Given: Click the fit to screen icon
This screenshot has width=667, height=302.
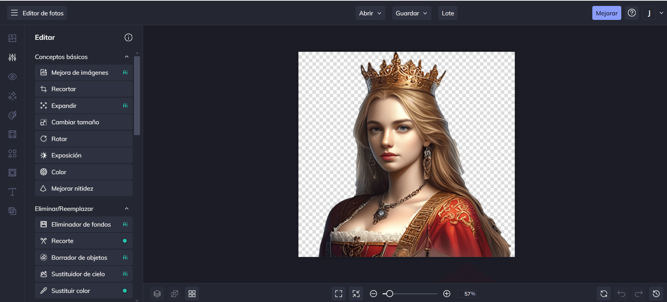Looking at the screenshot, I should (x=339, y=294).
